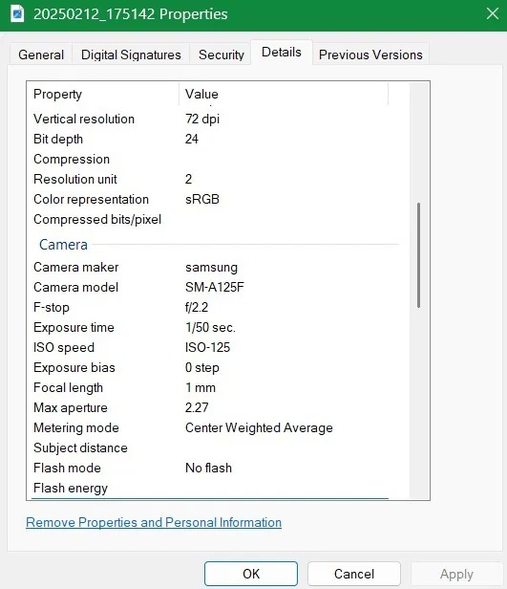The width and height of the screenshot is (507, 589).
Task: Select the Flash mode property
Action: 67,469
